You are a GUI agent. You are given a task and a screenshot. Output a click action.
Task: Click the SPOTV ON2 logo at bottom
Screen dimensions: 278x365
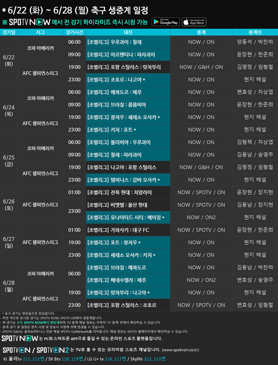coord(53,350)
